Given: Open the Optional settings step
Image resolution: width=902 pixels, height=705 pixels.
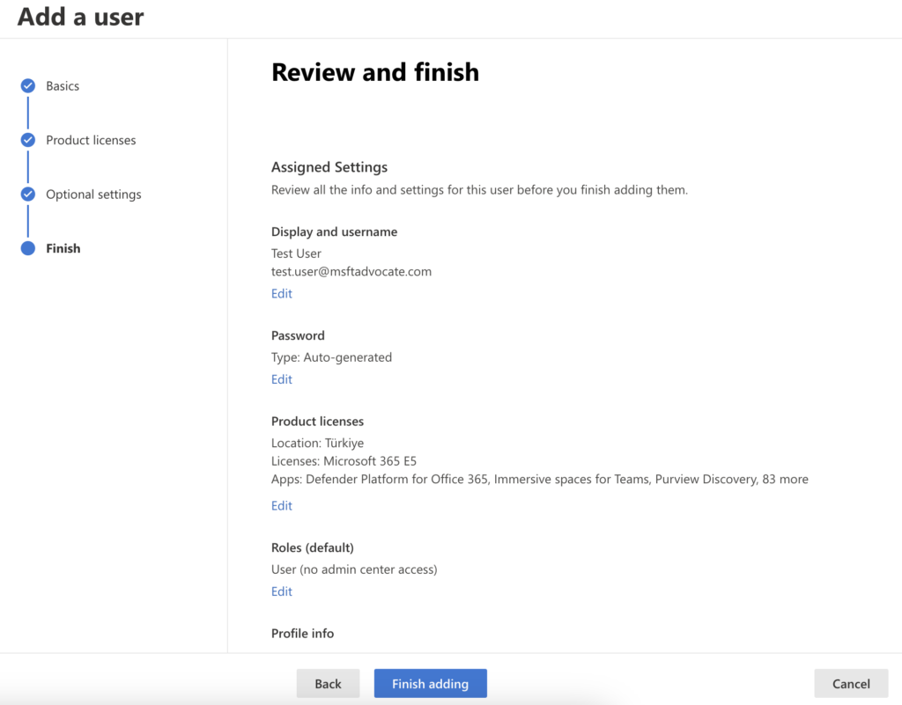Looking at the screenshot, I should (x=93, y=195).
